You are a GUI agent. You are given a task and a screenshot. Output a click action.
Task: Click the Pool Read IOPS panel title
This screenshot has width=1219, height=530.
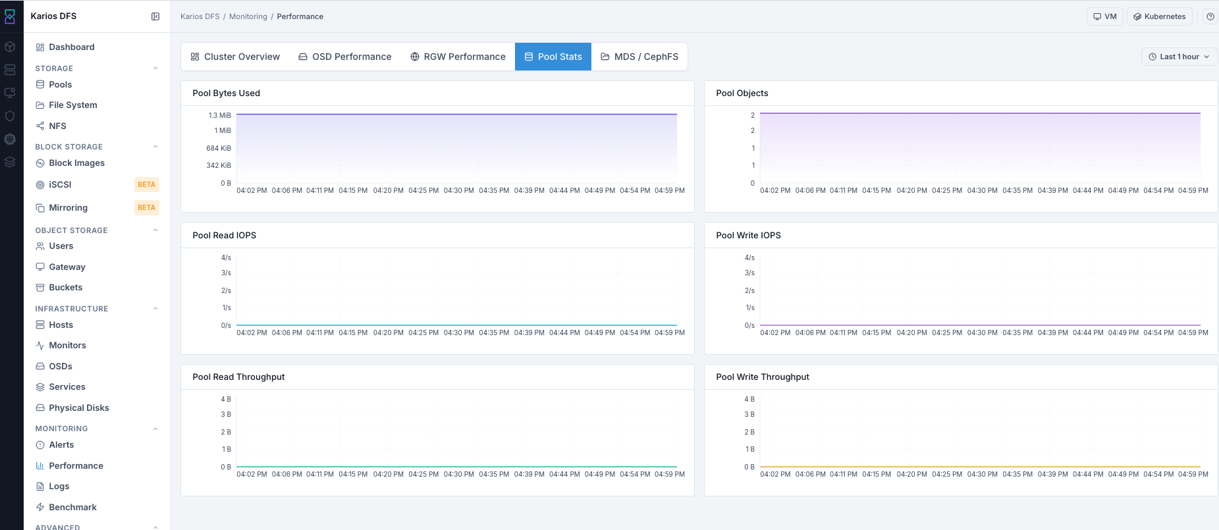[225, 235]
